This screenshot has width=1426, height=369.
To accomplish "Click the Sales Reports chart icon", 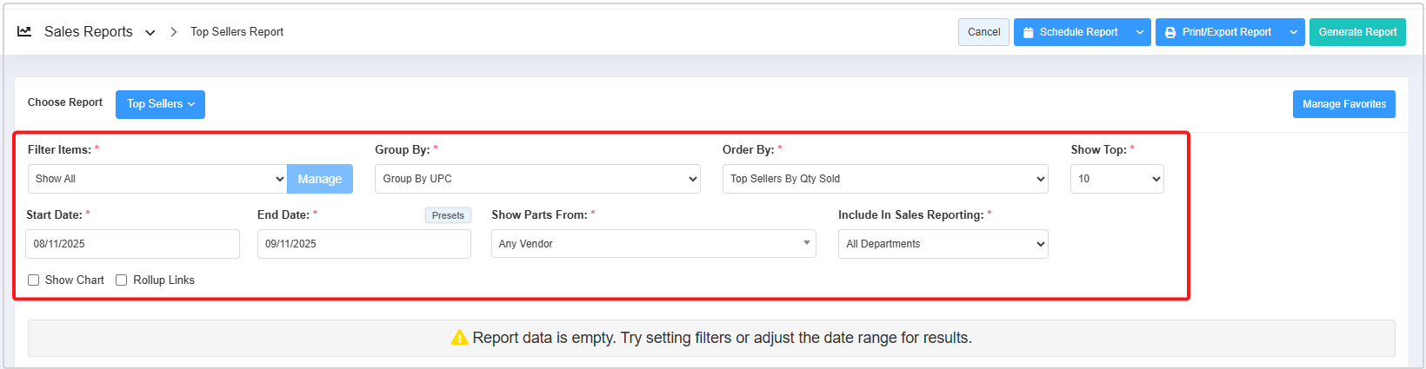I will pyautogui.click(x=24, y=31).
